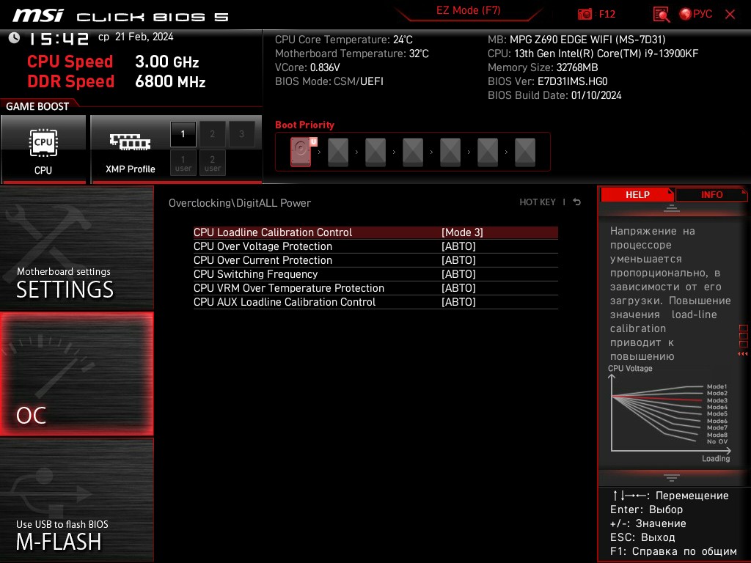Switch to EZ Mode (F7)

point(468,10)
